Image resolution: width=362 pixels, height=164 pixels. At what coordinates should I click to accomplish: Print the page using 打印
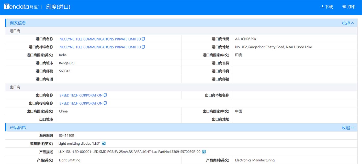[349, 7]
